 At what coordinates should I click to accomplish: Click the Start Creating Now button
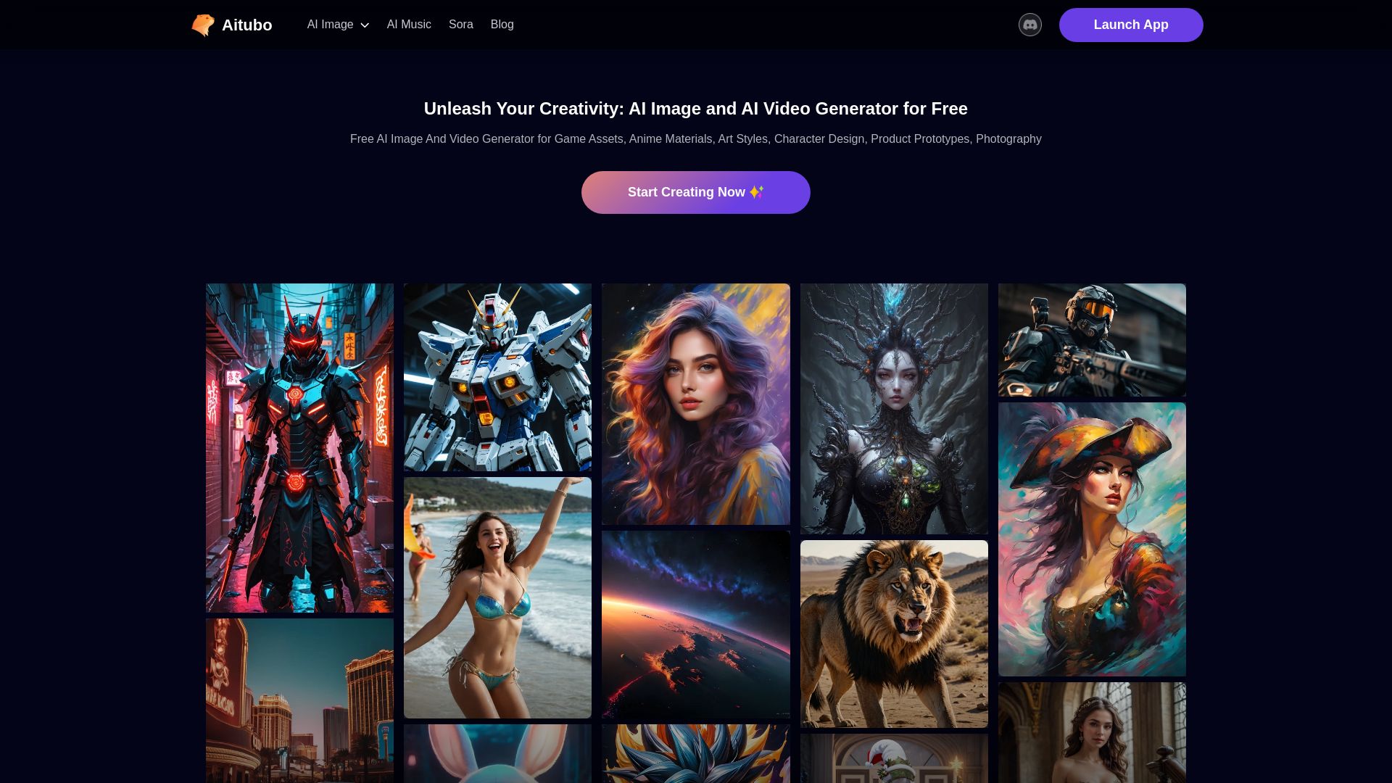click(x=696, y=192)
